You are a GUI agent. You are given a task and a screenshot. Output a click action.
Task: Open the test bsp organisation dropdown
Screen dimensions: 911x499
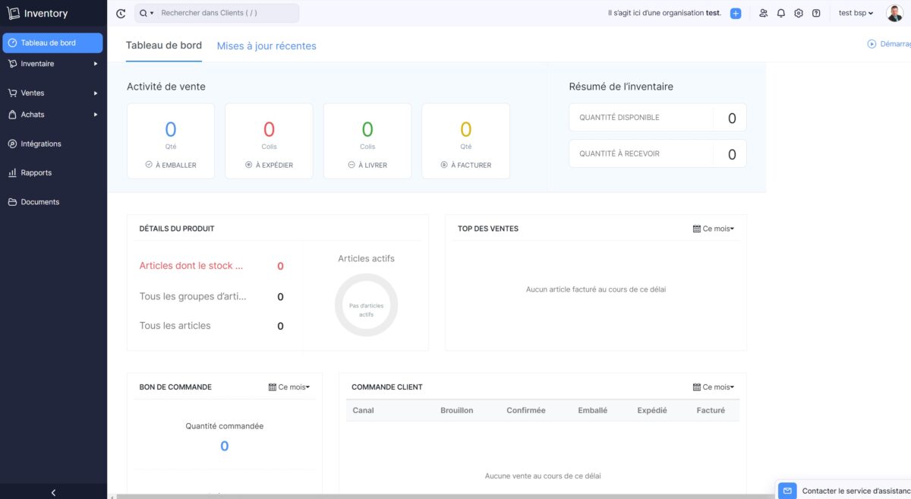[x=856, y=13]
